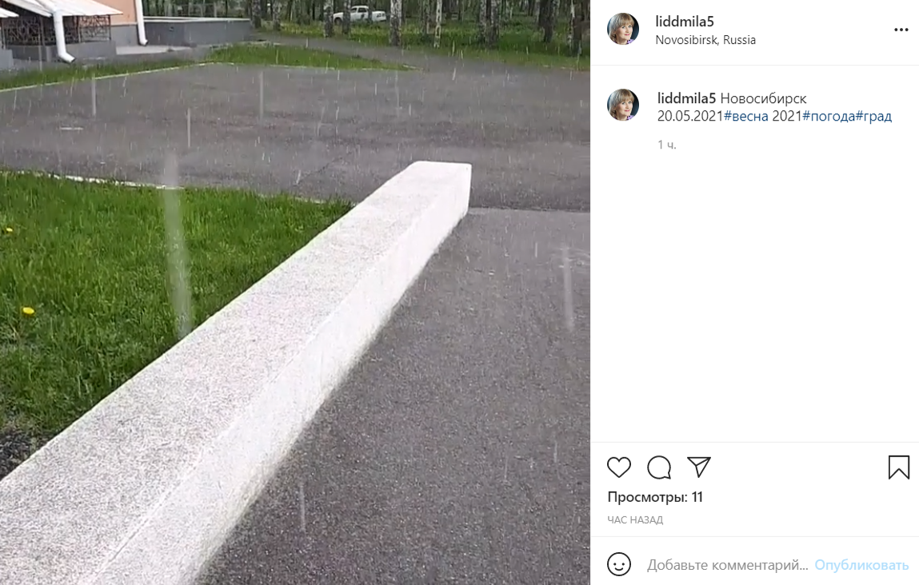
Task: Show the Просмотры: 11 view count
Action: (655, 497)
